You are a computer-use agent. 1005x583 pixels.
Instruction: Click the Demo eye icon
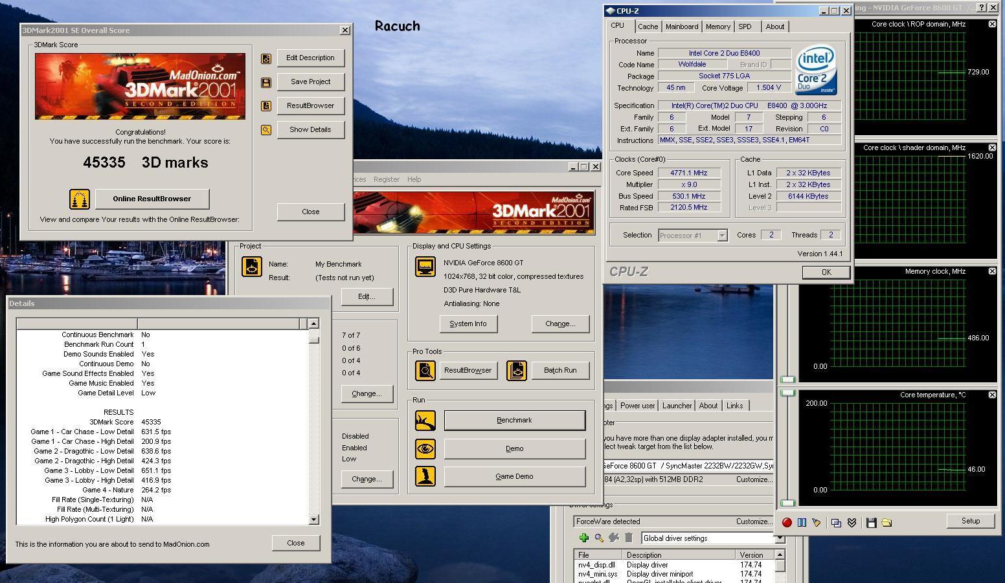[x=425, y=448]
